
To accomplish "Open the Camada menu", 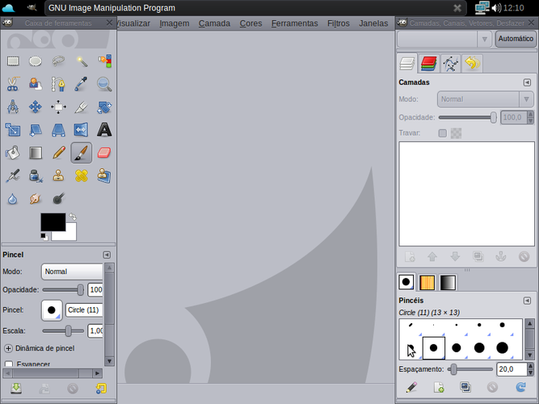I will (x=214, y=23).
